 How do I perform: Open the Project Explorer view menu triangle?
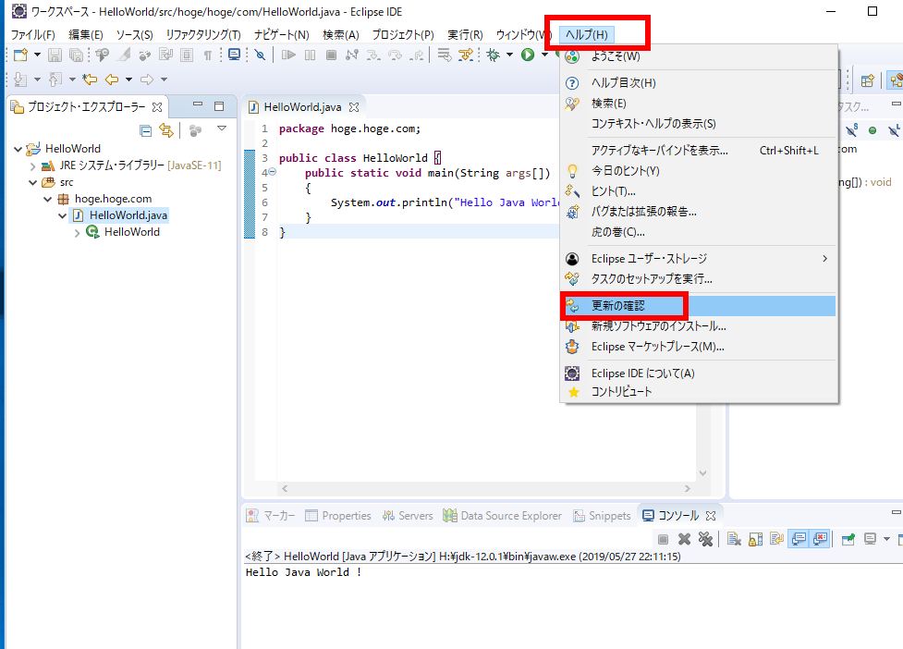click(222, 129)
